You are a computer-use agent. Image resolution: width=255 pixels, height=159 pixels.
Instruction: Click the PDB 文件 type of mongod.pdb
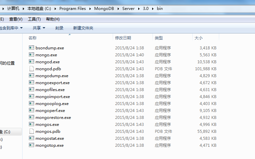point(163,69)
